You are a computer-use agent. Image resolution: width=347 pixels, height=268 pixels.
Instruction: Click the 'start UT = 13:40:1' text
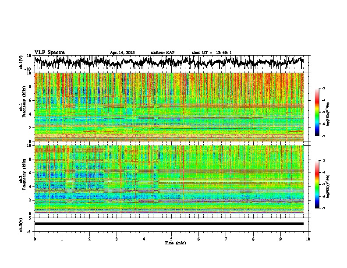[212, 53]
